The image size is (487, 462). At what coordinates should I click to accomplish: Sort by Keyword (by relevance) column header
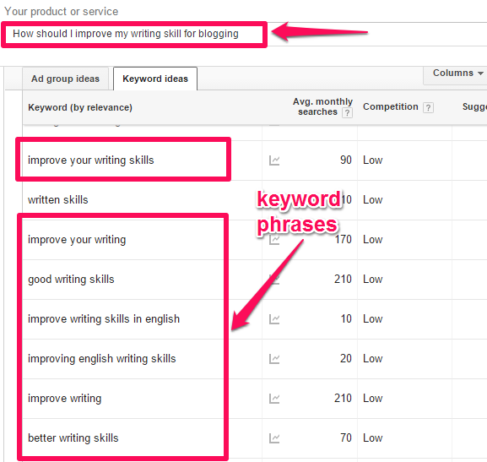pyautogui.click(x=80, y=107)
